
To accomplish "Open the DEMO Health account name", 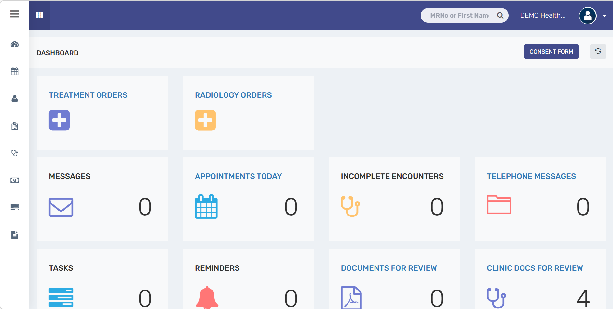I will [542, 15].
